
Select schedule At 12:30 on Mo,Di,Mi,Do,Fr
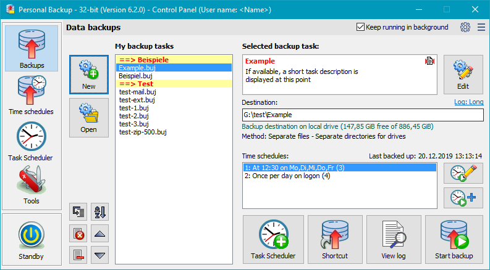(x=340, y=168)
